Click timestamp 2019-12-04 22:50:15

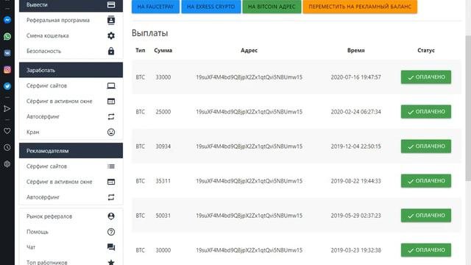coord(356,146)
